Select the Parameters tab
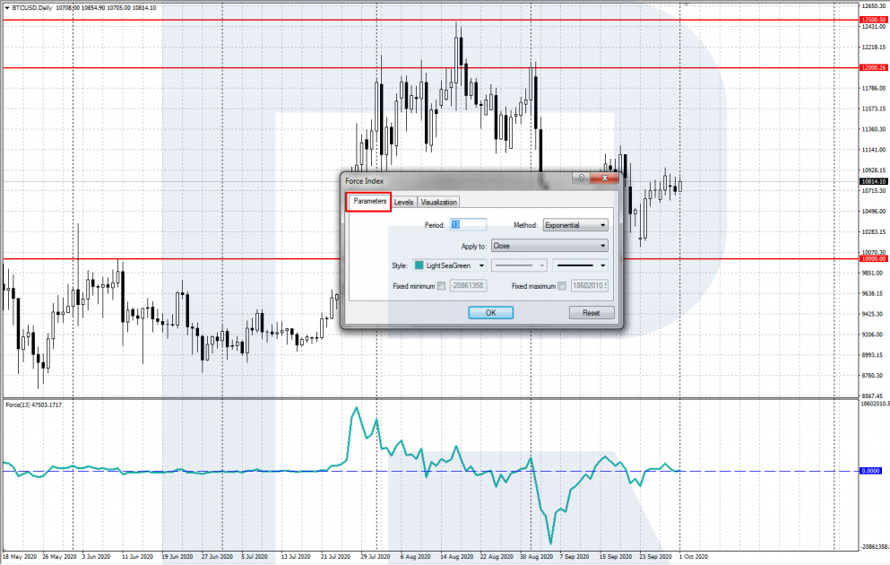Viewport: 890px width, 565px height. point(369,202)
